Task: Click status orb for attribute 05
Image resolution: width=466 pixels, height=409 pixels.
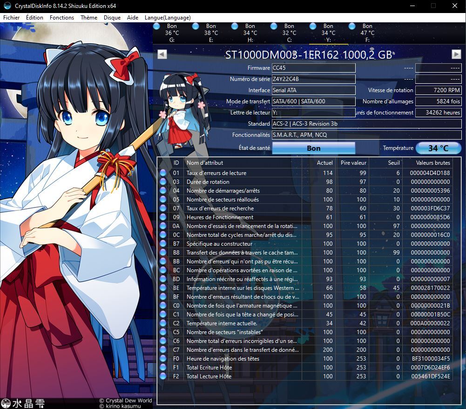Action: (163, 199)
